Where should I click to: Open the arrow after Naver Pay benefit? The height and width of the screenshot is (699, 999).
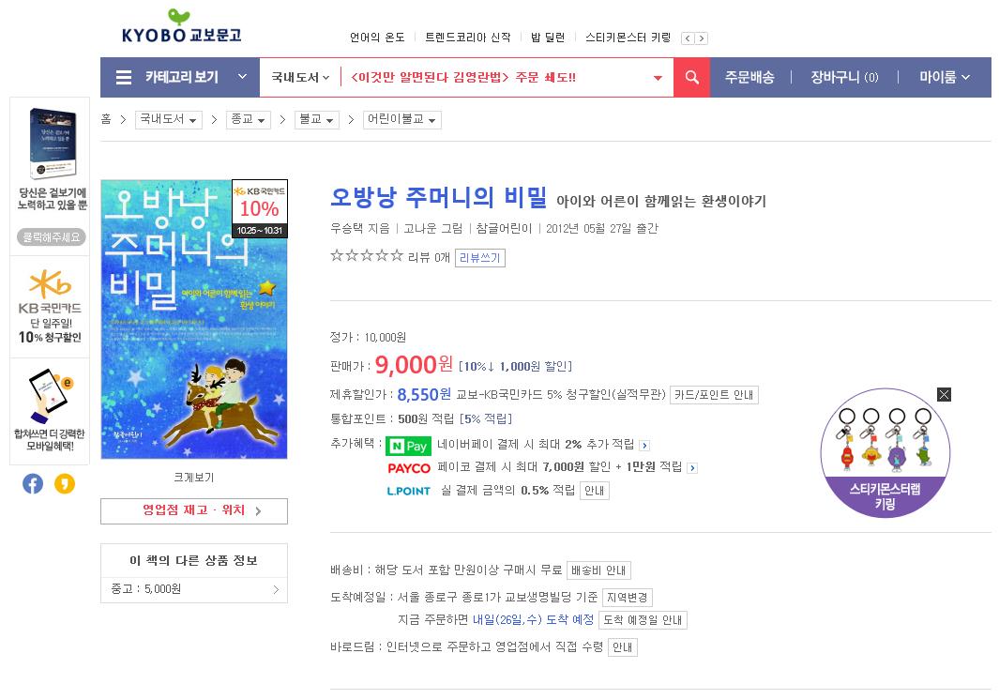tap(644, 446)
